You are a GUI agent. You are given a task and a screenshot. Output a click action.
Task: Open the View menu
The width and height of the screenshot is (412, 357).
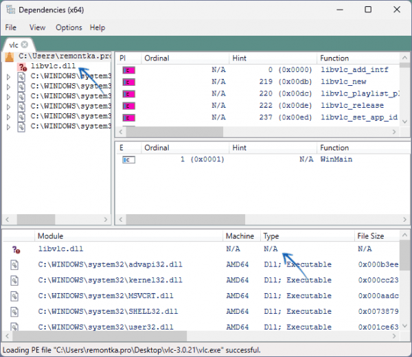click(37, 27)
